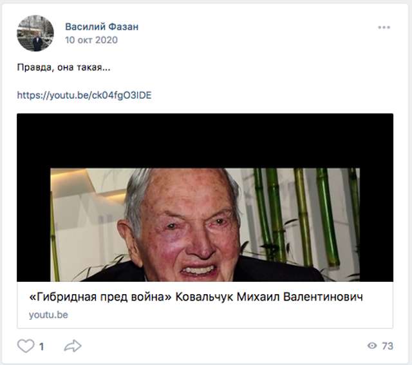Like the post with the heart icon

[26, 346]
